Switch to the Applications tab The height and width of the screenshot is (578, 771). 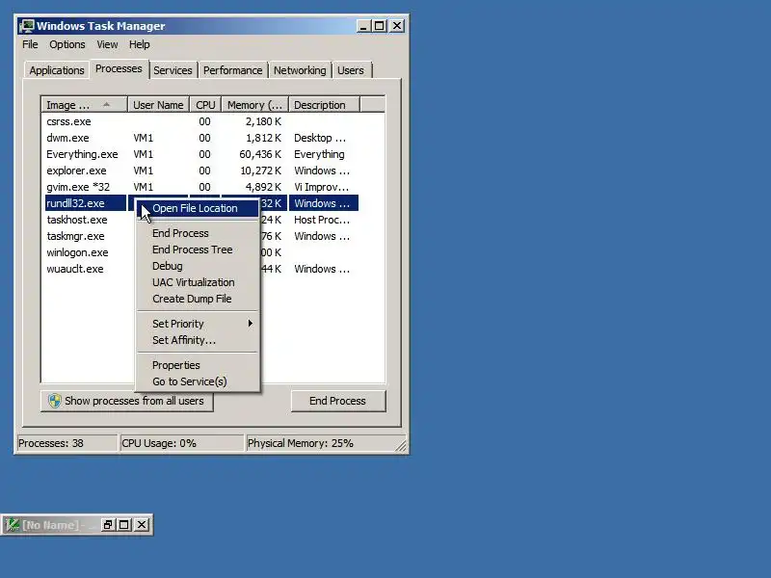57,70
